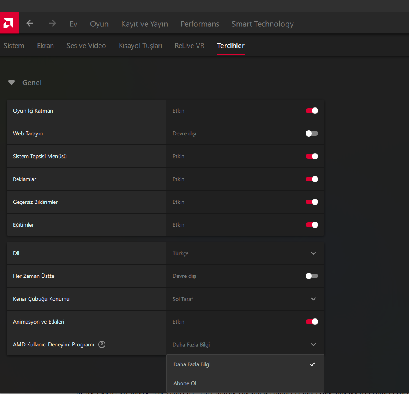Toggle off Sistem Tepsisi Menüsü

point(311,156)
